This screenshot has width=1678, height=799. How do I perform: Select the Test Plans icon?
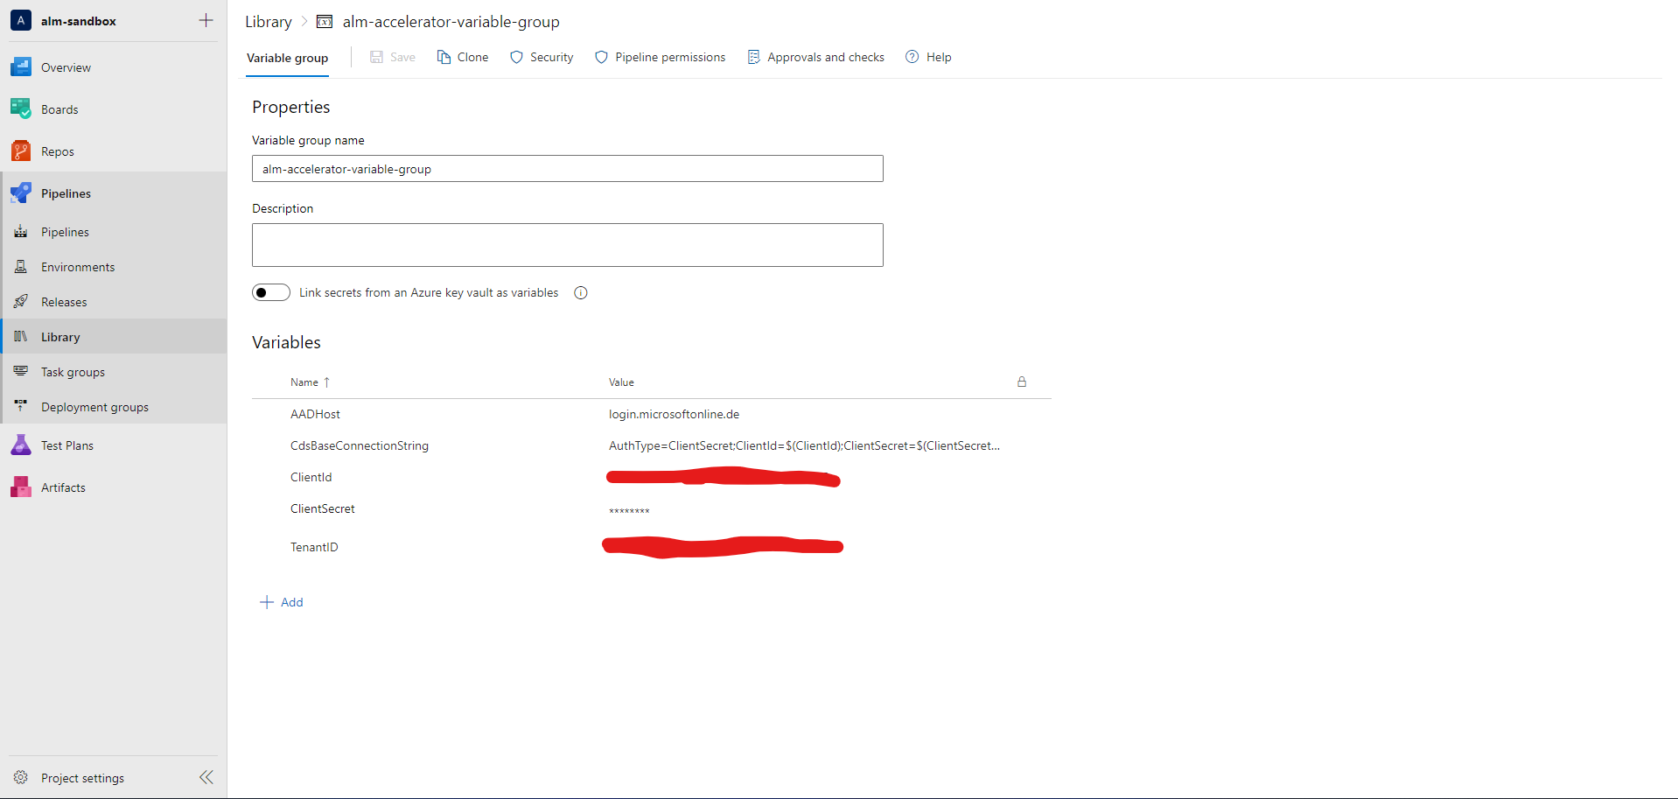tap(20, 445)
